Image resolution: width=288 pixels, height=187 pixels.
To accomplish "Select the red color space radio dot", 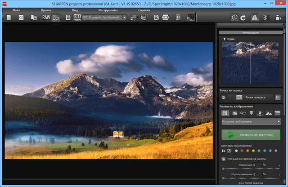I will pos(241,151).
